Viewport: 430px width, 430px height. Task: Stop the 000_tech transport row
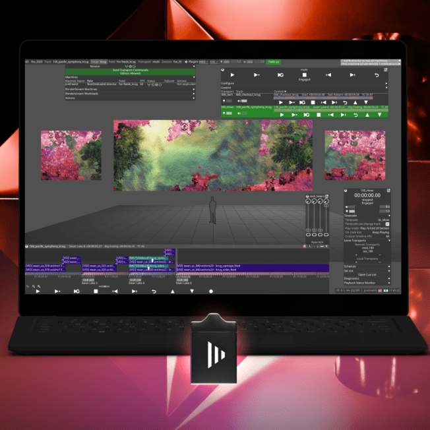pos(313,103)
